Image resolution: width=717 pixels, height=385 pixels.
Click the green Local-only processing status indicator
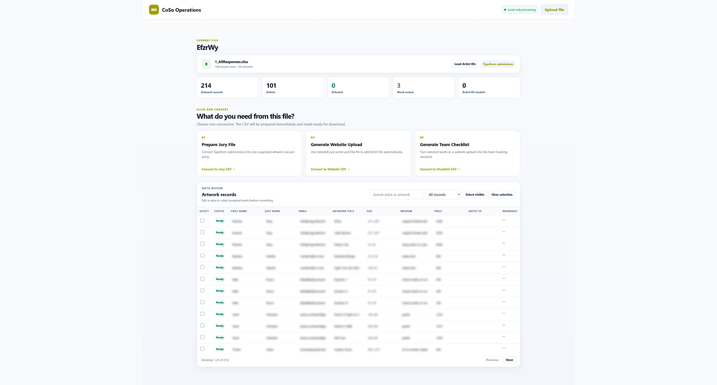click(520, 10)
